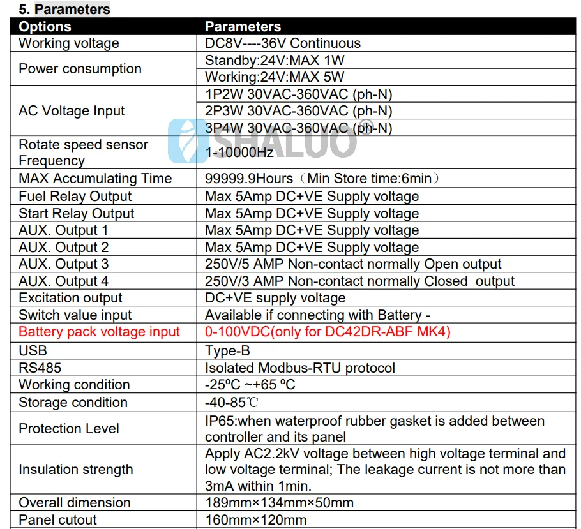This screenshot has height=529, width=581.
Task: Click 'DC8V----36V Continuous' value
Action: 283,43
